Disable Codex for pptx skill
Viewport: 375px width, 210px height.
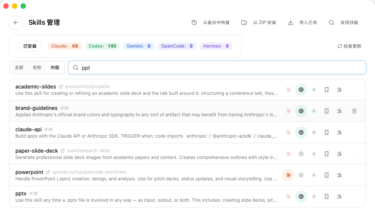tap(301, 196)
